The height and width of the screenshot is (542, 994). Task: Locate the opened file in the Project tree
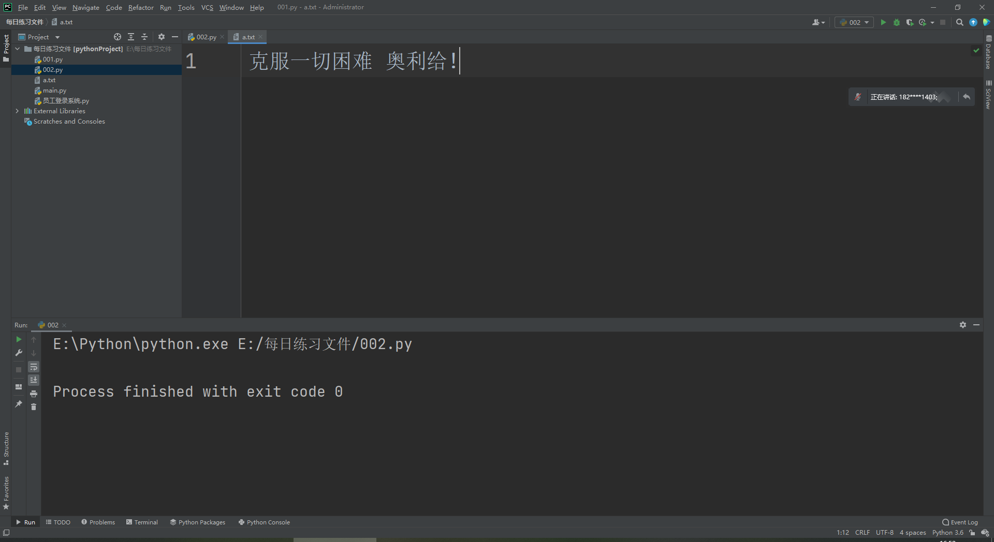click(118, 37)
